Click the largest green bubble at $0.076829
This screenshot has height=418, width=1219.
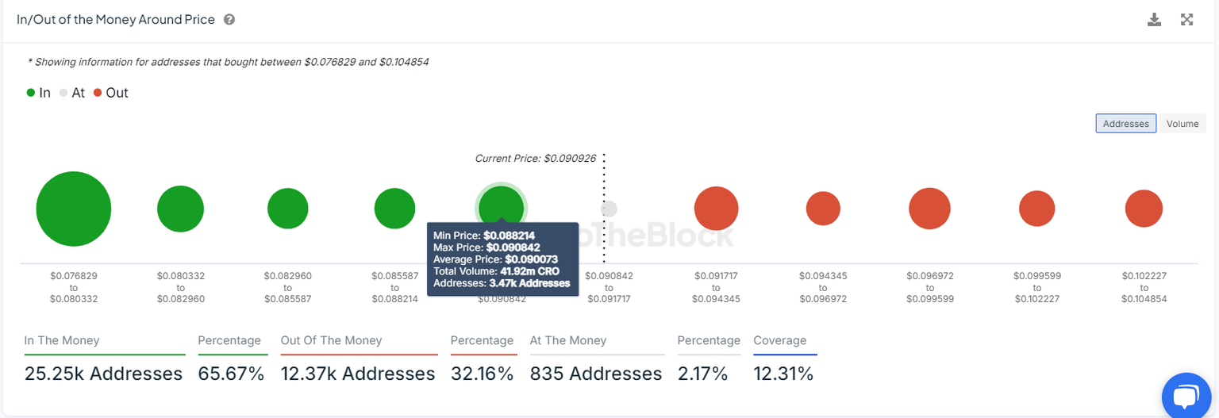tap(74, 209)
